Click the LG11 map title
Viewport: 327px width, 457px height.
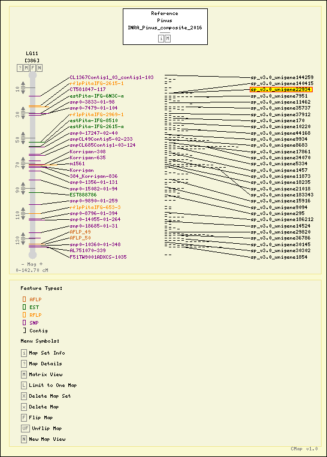32,53
